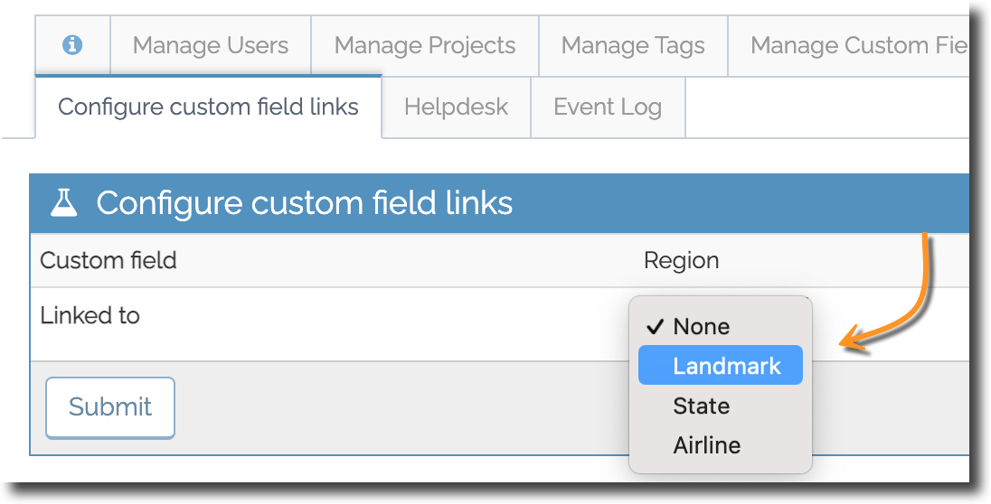Select the Configure custom field links tab
991x504 pixels.
coord(209,107)
